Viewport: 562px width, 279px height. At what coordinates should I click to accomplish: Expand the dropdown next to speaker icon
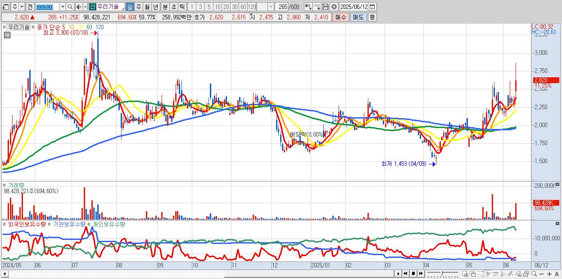[x=85, y=7]
